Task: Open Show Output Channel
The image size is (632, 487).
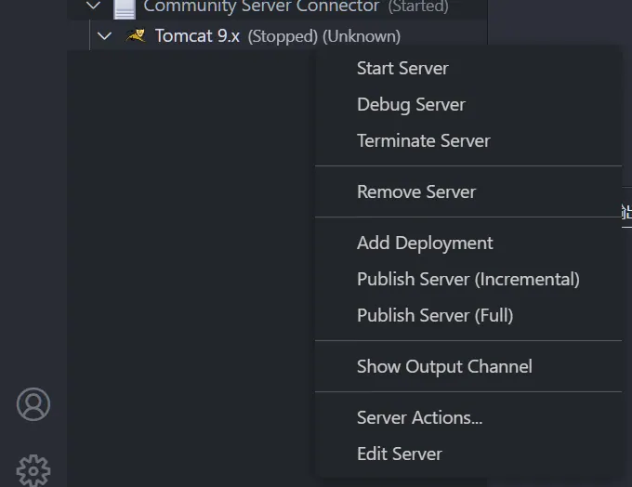Action: pyautogui.click(x=444, y=366)
